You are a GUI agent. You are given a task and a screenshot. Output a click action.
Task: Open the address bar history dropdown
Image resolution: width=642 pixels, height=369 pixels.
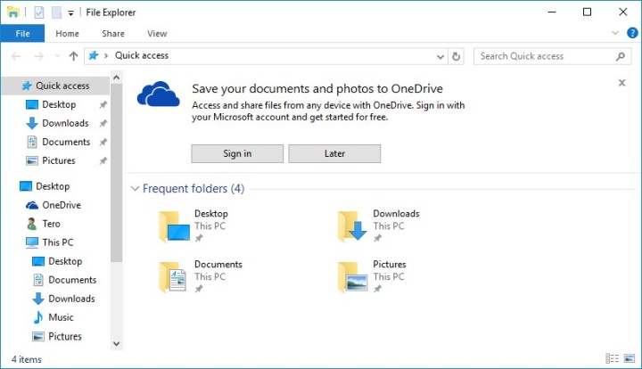coord(440,56)
